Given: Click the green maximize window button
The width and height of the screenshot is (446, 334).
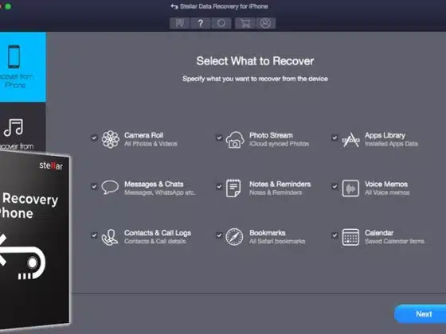Looking at the screenshot, I should coord(8,6).
